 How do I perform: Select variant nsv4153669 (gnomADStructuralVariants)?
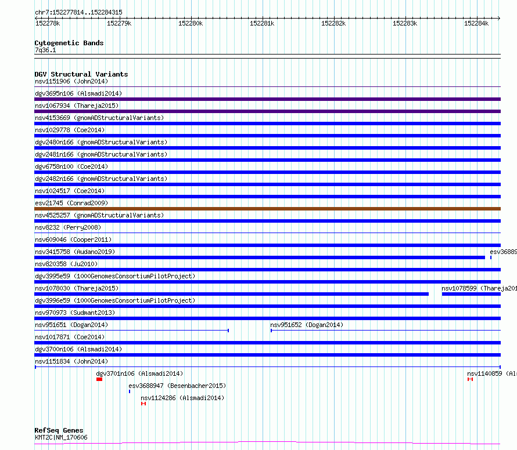(x=99, y=118)
